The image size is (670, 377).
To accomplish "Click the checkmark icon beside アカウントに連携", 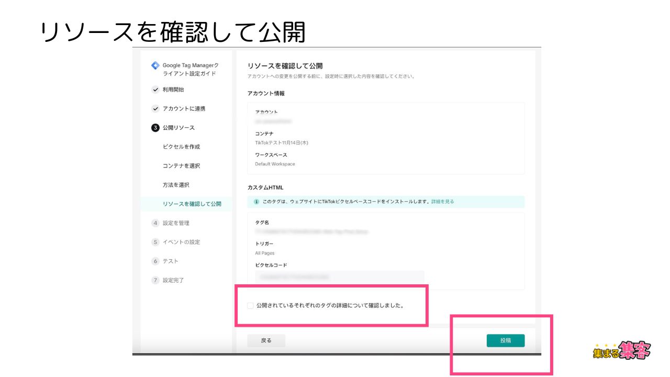I will [155, 109].
